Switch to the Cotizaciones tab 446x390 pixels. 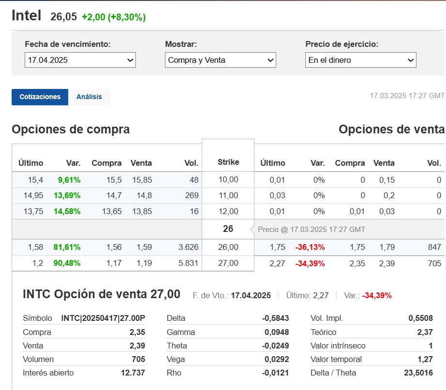[x=40, y=97]
